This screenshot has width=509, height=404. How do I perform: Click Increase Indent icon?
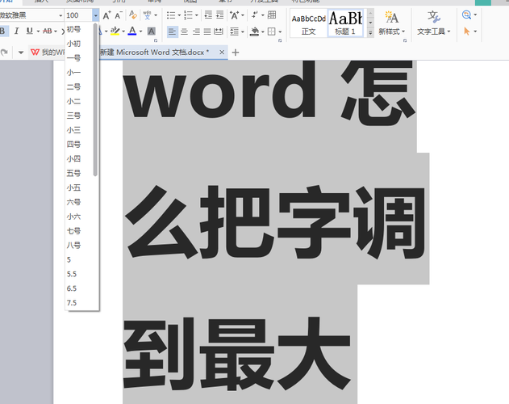(x=219, y=15)
